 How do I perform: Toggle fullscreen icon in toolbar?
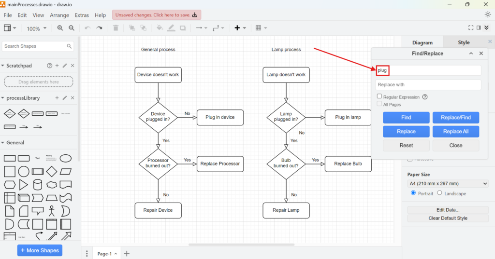[x=471, y=28]
